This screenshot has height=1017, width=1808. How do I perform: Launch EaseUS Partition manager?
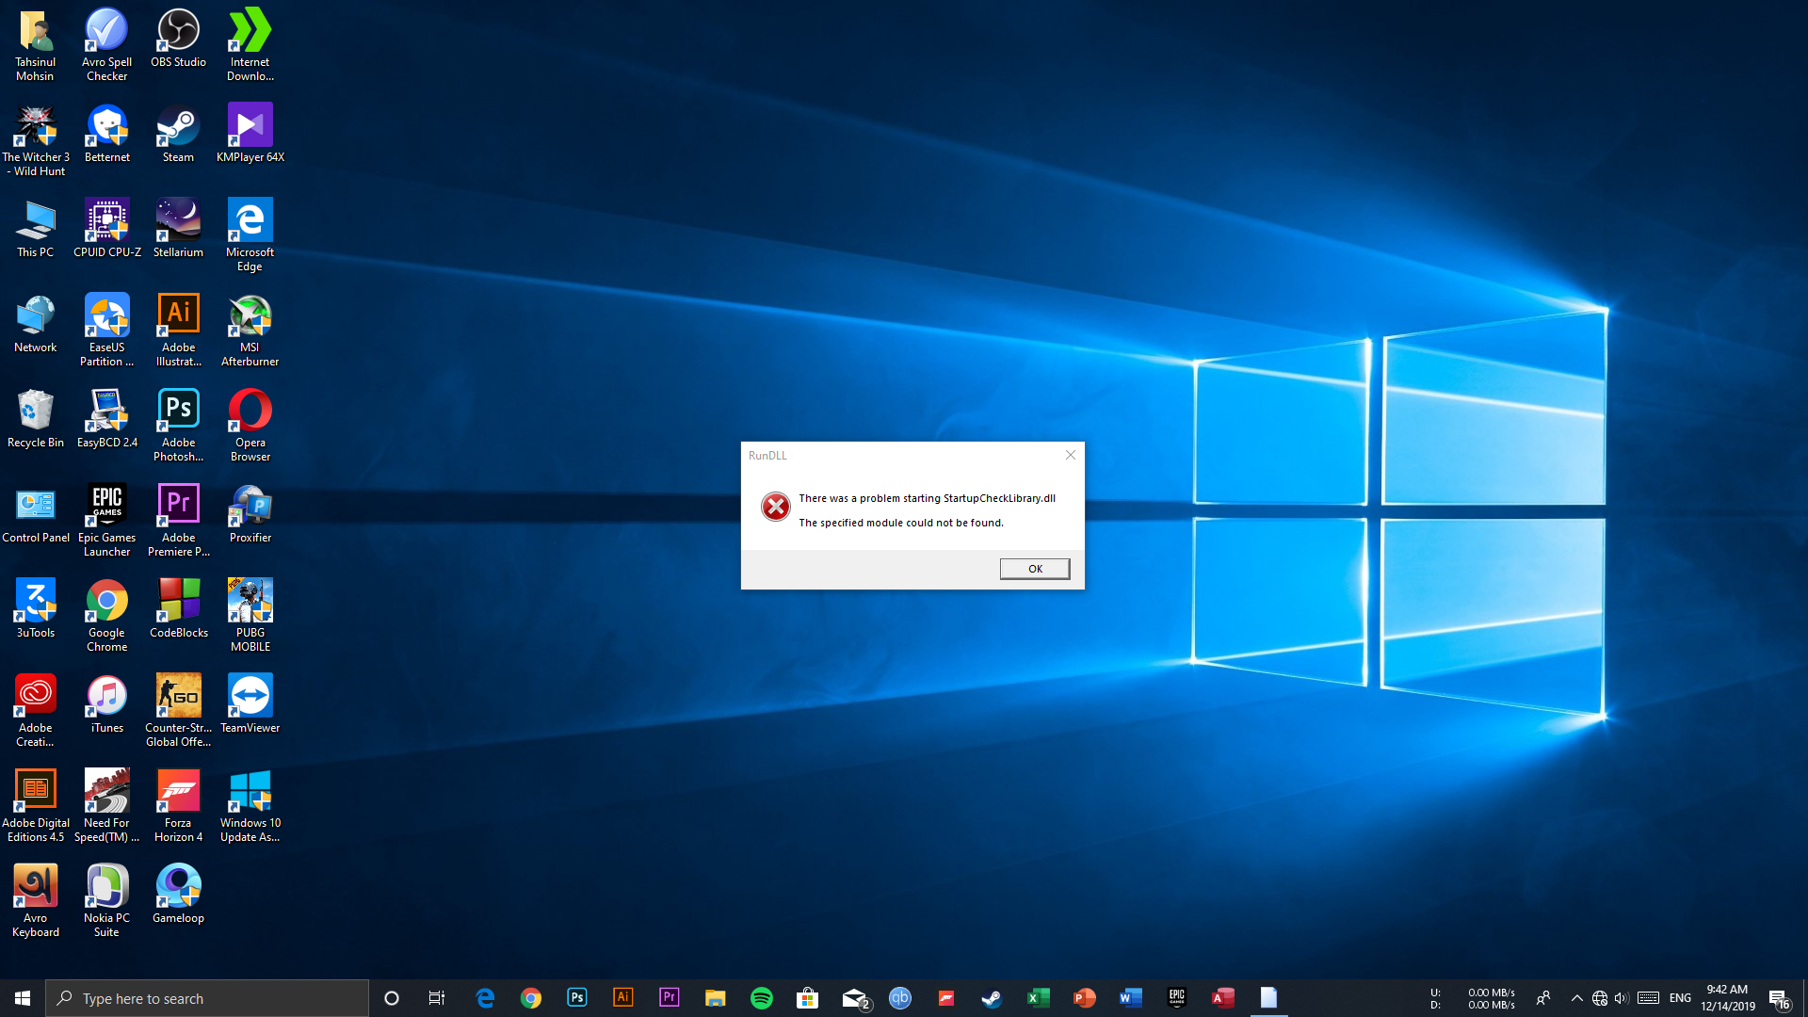(x=105, y=329)
